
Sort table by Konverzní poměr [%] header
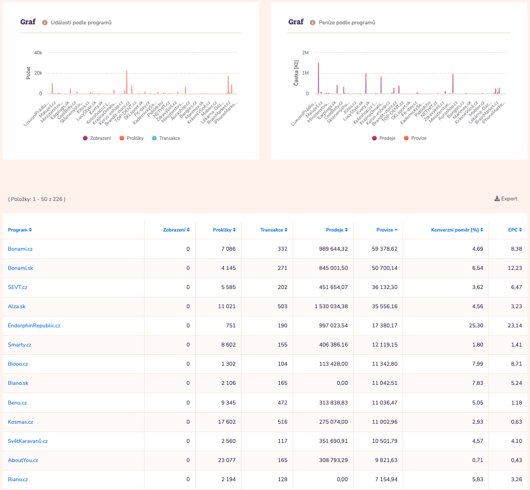pyautogui.click(x=456, y=230)
